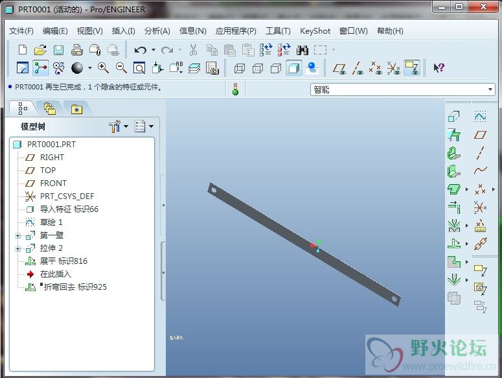This screenshot has width=502, height=378.
Task: Select the FRONT datum plane
Action: [53, 183]
